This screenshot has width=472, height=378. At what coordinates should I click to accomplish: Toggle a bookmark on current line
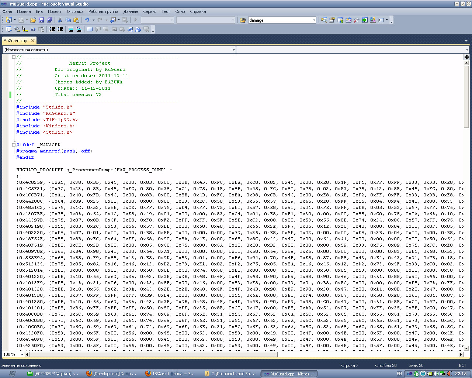[x=90, y=29]
